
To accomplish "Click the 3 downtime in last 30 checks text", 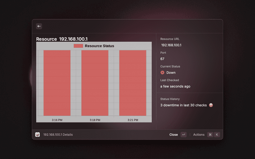I will coord(184,105).
